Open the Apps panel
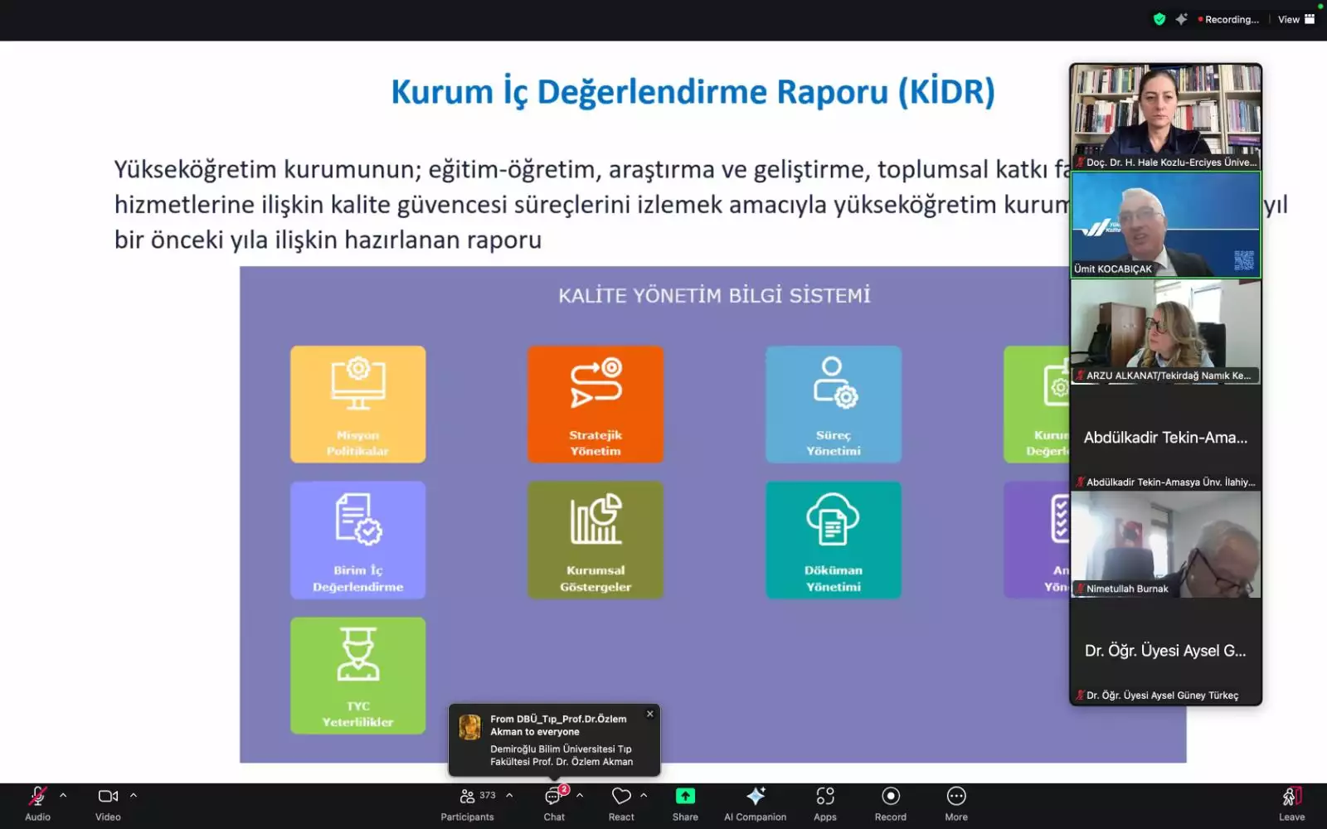Screen dimensions: 1327x829 pos(824,797)
